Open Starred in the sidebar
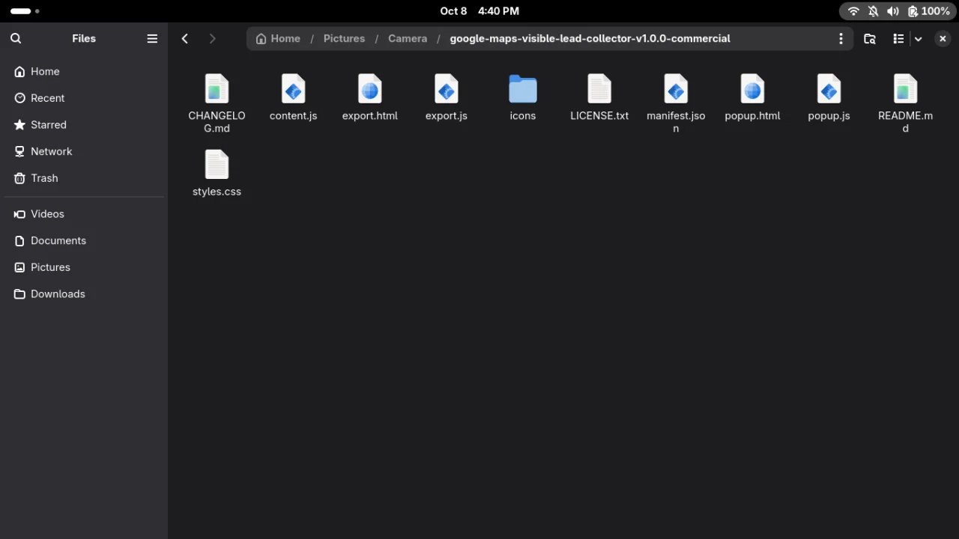 click(x=84, y=125)
